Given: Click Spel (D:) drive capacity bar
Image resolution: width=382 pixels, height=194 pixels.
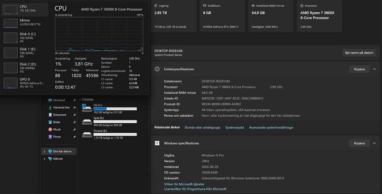Looking at the screenshot, I should coord(115,122).
